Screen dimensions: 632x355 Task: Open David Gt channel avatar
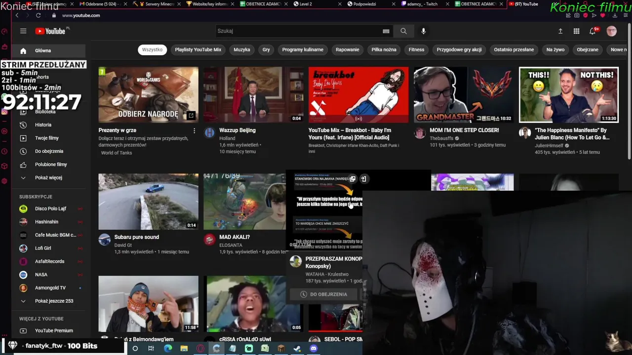(x=104, y=240)
